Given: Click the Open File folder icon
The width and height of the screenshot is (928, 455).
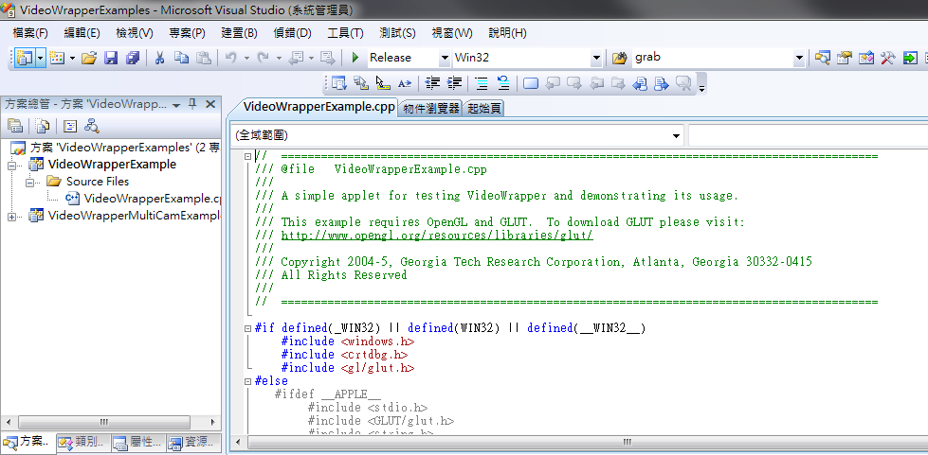Looking at the screenshot, I should (89, 58).
